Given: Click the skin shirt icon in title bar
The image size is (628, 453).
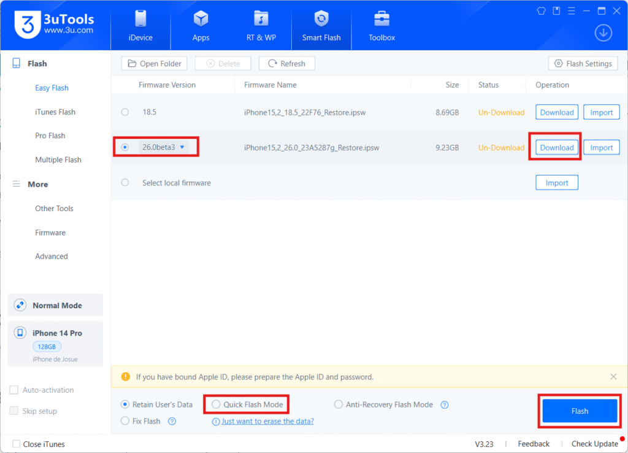Looking at the screenshot, I should coord(541,11).
